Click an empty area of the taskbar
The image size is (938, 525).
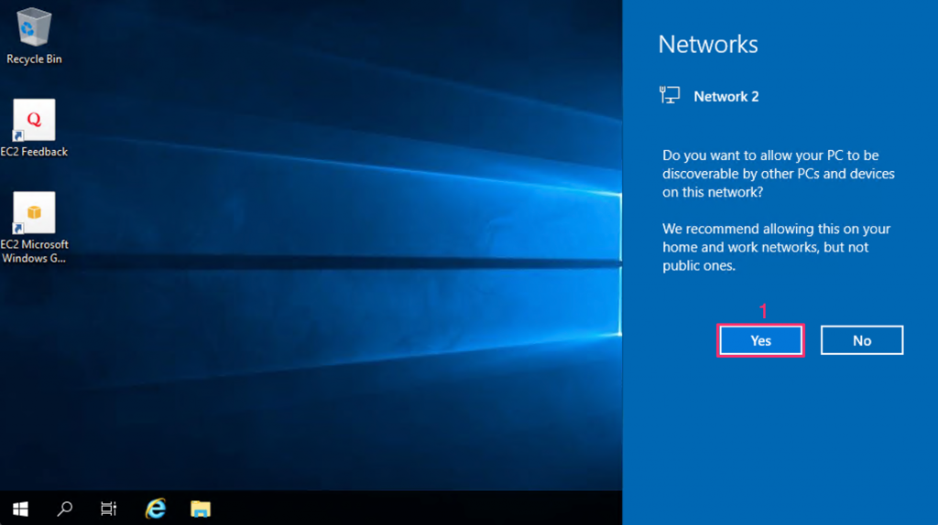[x=412, y=509]
